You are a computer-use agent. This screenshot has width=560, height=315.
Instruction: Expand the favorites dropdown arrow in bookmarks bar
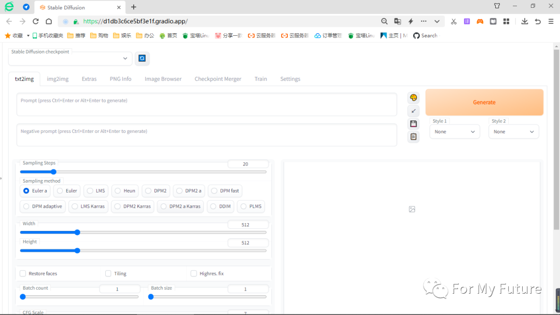(x=28, y=36)
